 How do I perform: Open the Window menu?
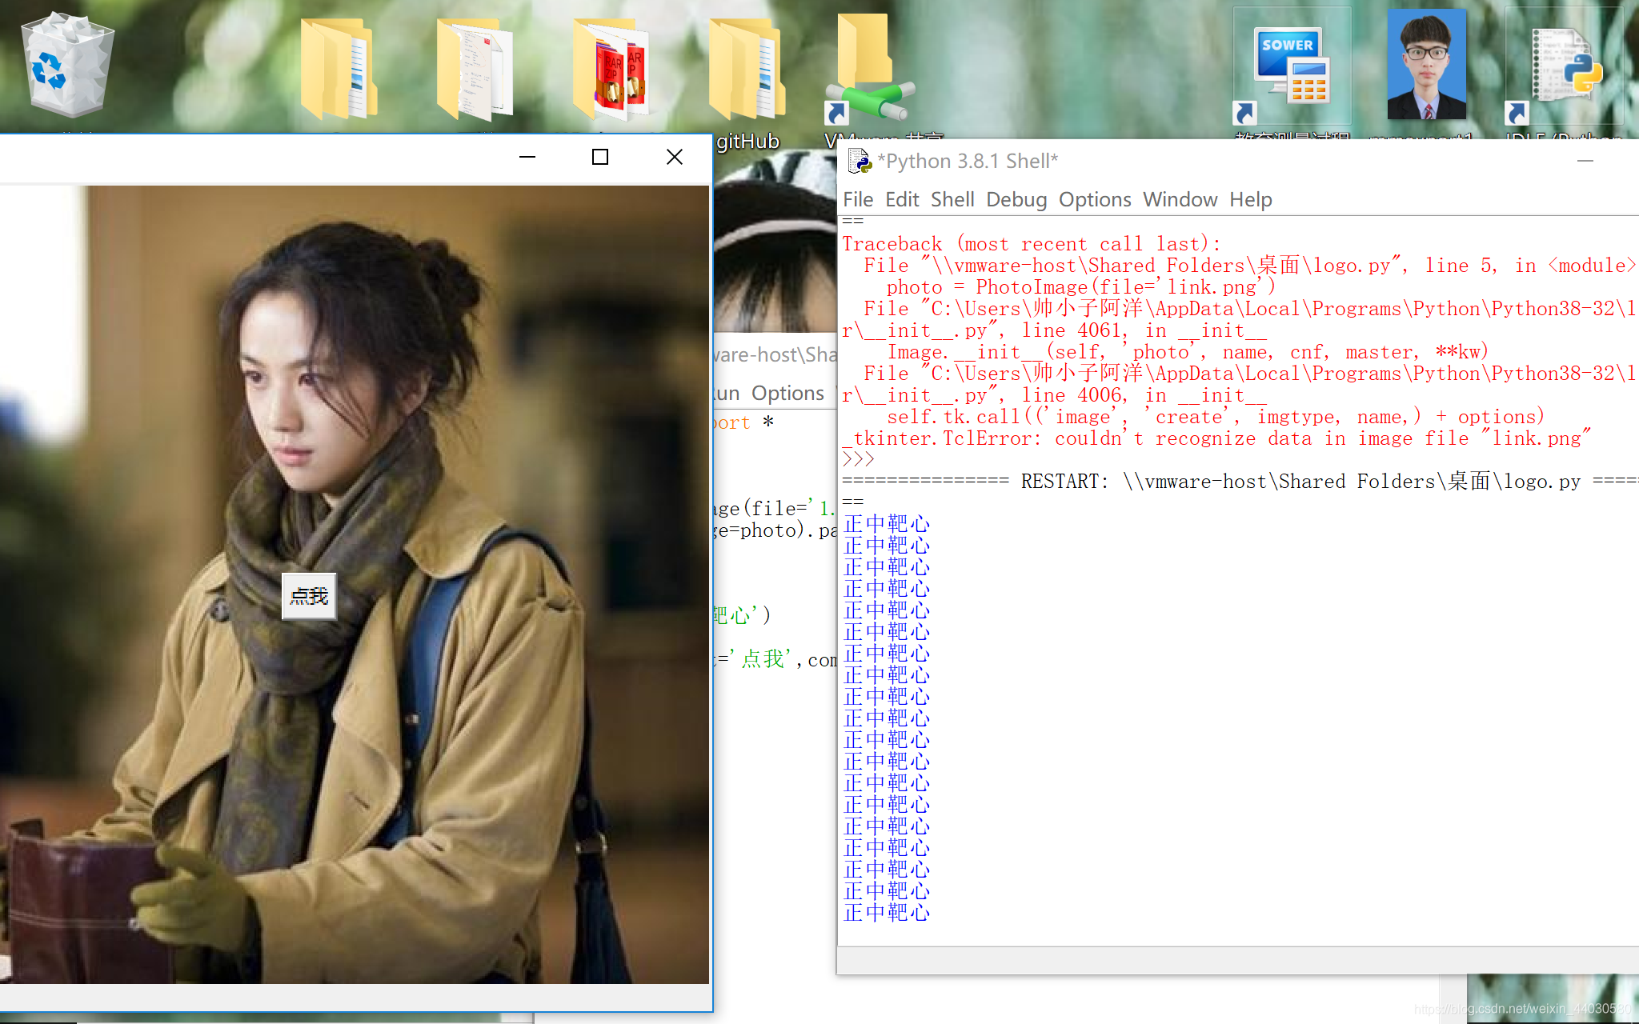(x=1180, y=199)
